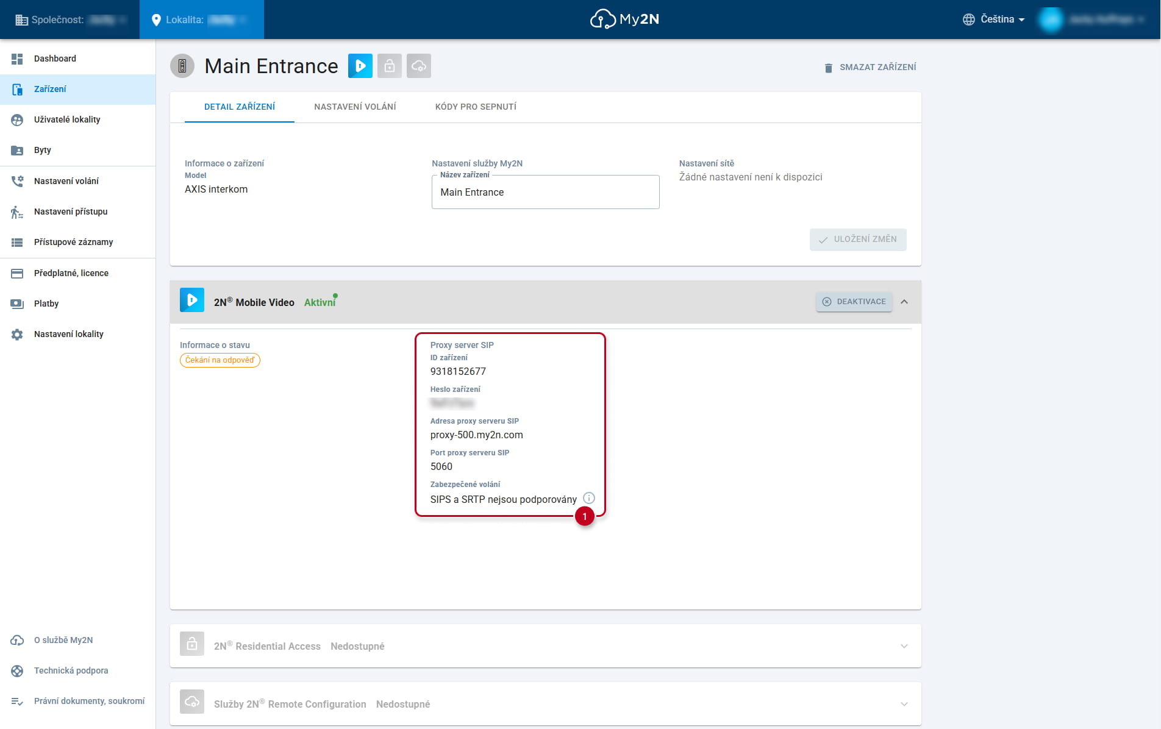1161x729 pixels.
Task: Expand the Služby 2N Remote Configuration section
Action: coord(904,704)
